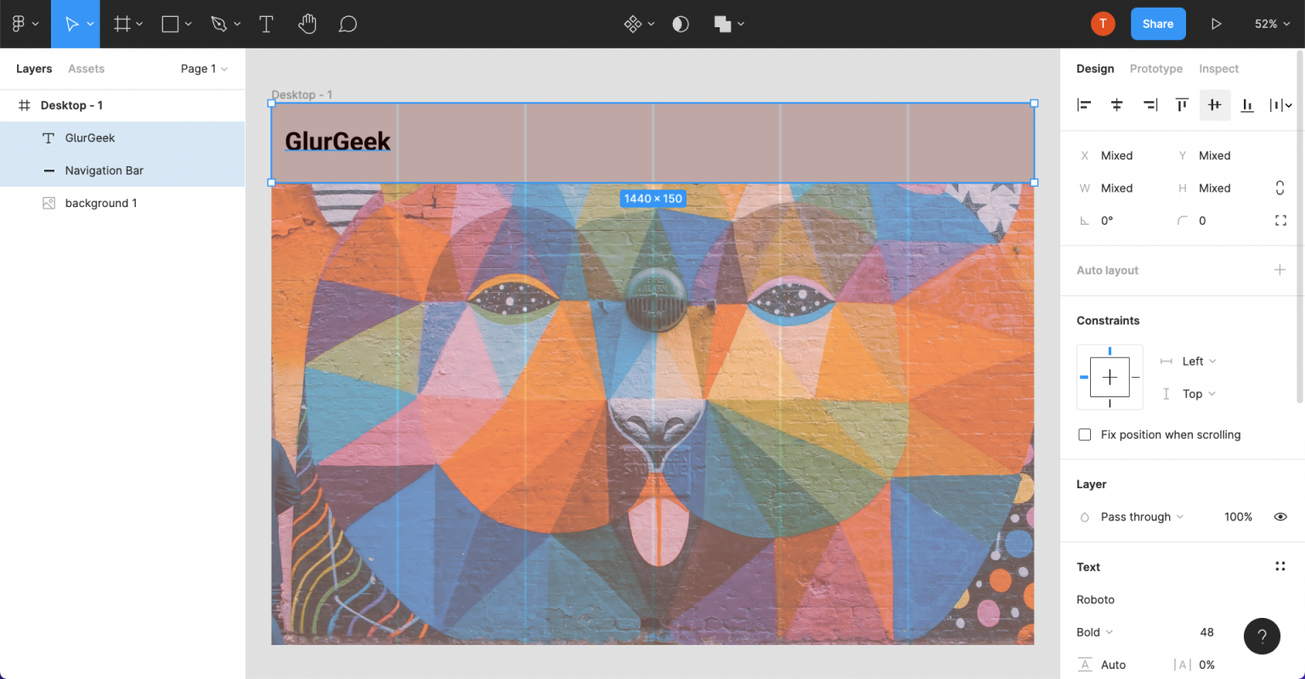The height and width of the screenshot is (679, 1305).
Task: Expand the Page 1 dropdown
Action: pyautogui.click(x=204, y=69)
